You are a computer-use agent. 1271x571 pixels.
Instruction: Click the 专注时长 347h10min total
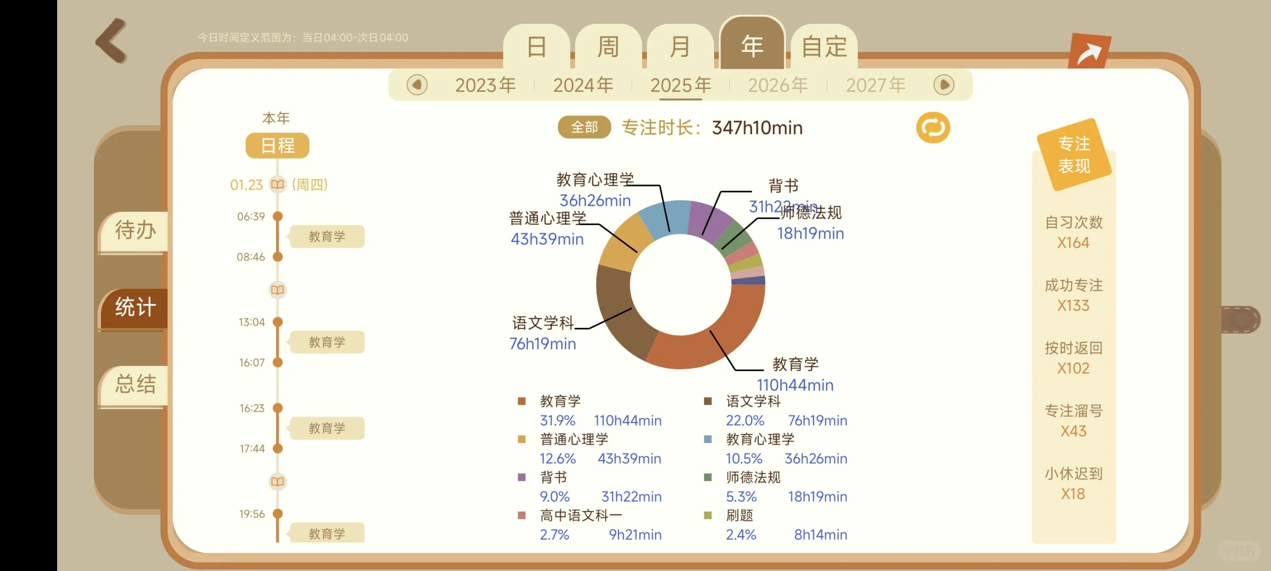[x=712, y=128]
